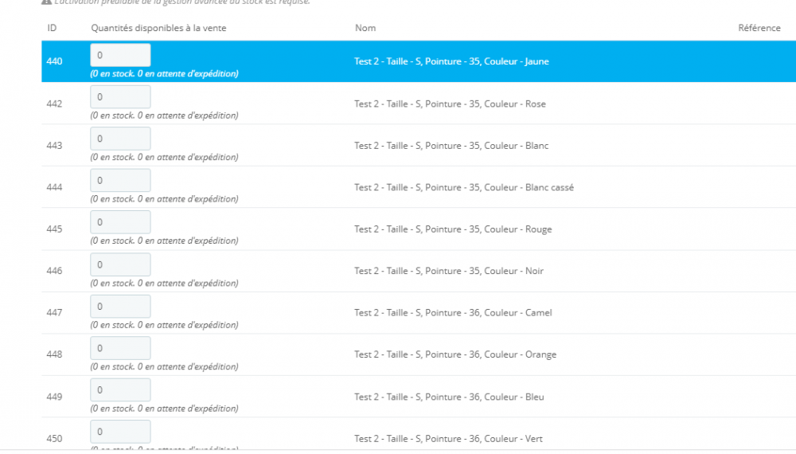Viewport: 796px width, 454px height.
Task: Focus the quantity input for ID 442
Action: coord(120,97)
